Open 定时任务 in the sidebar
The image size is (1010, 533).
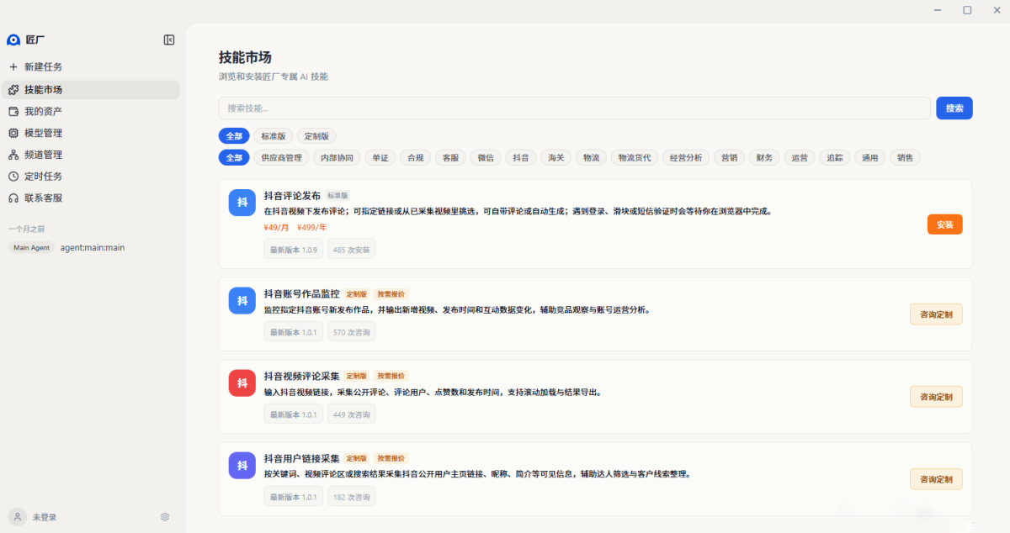(x=90, y=177)
